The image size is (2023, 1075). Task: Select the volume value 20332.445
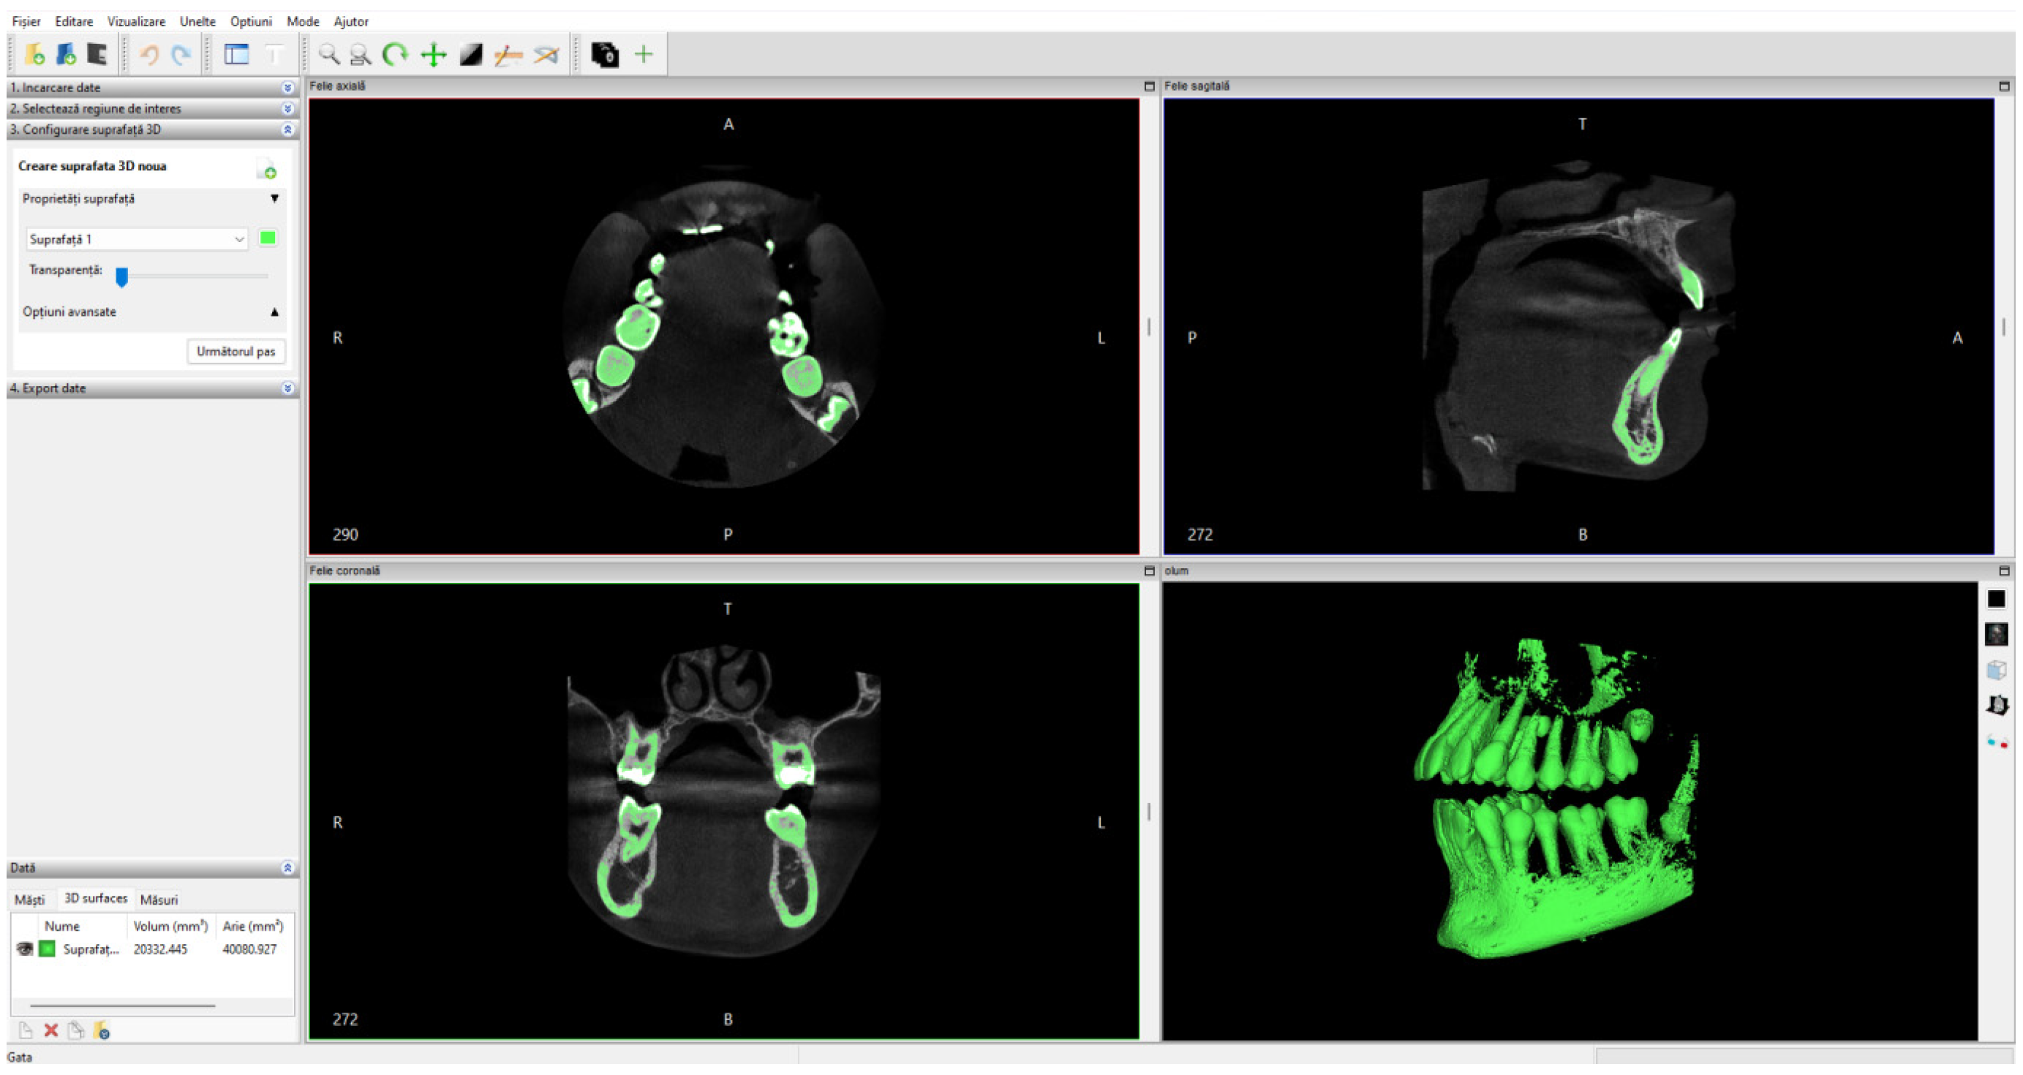coord(160,948)
